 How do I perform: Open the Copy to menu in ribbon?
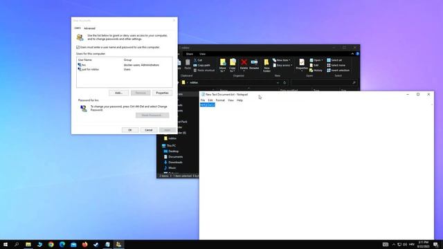coord(233,65)
